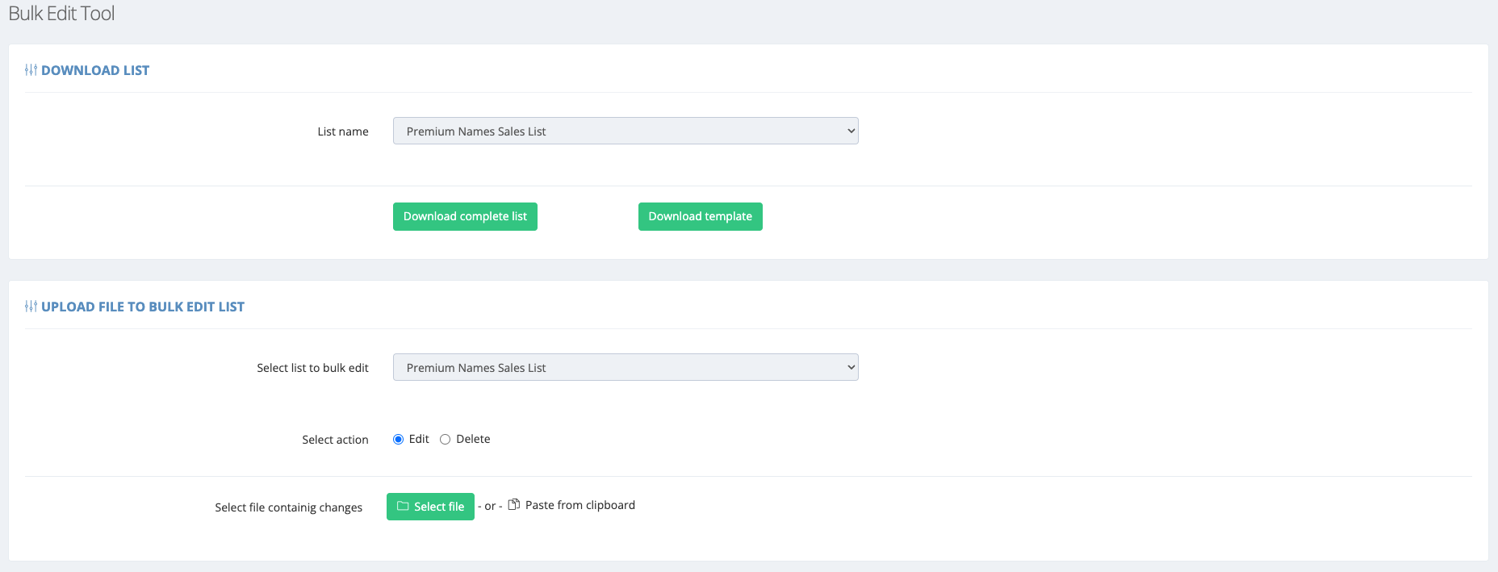Click the Select list to bulk edit label
1498x572 pixels.
point(312,368)
